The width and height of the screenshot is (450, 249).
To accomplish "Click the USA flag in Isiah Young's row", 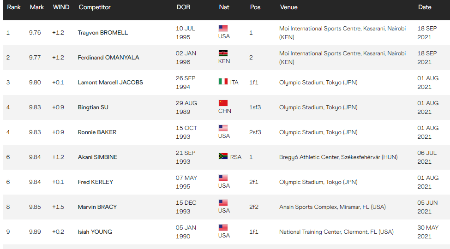I will coord(223,227).
